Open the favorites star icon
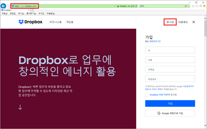The height and width of the screenshot is (129, 207). point(197,6)
